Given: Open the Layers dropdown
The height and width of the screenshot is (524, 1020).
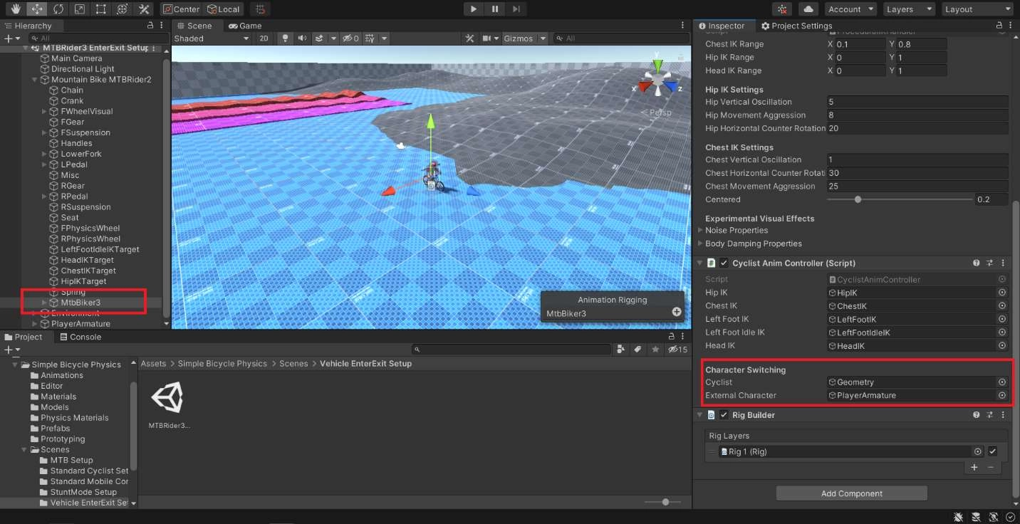Looking at the screenshot, I should [908, 9].
